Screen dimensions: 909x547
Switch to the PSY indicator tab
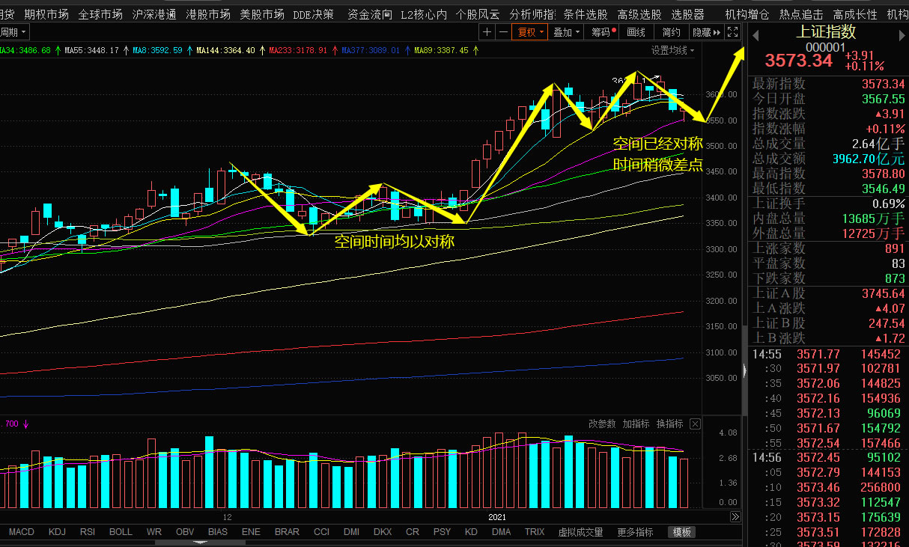pyautogui.click(x=443, y=532)
